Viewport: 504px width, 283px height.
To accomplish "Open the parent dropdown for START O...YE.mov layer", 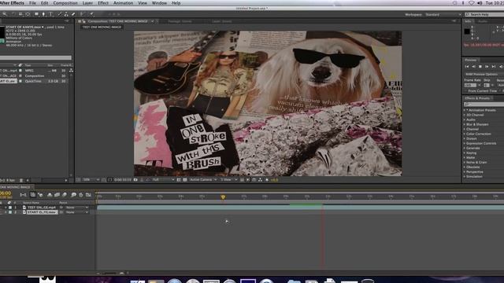I will tap(76, 212).
